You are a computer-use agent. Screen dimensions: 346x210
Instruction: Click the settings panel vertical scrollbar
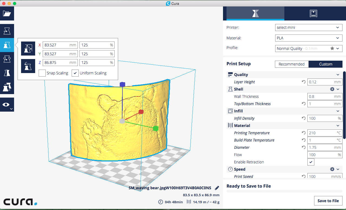tap(344, 105)
